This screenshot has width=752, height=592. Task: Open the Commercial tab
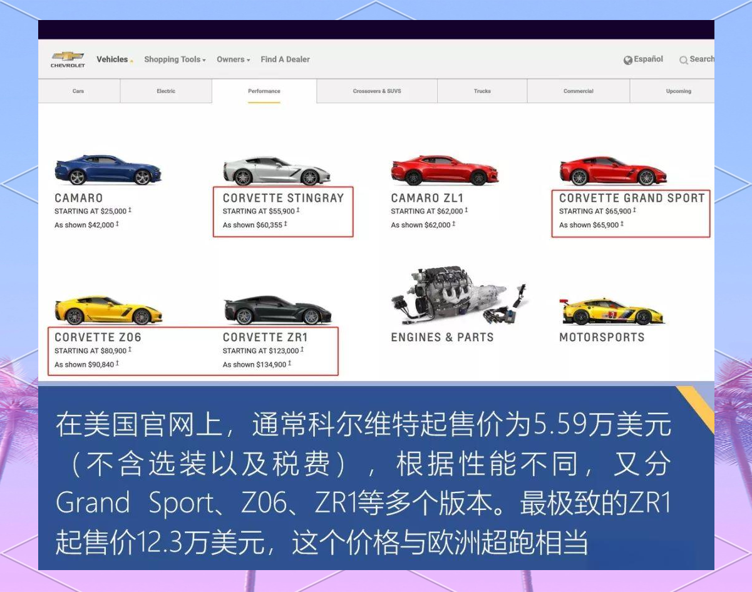579,91
